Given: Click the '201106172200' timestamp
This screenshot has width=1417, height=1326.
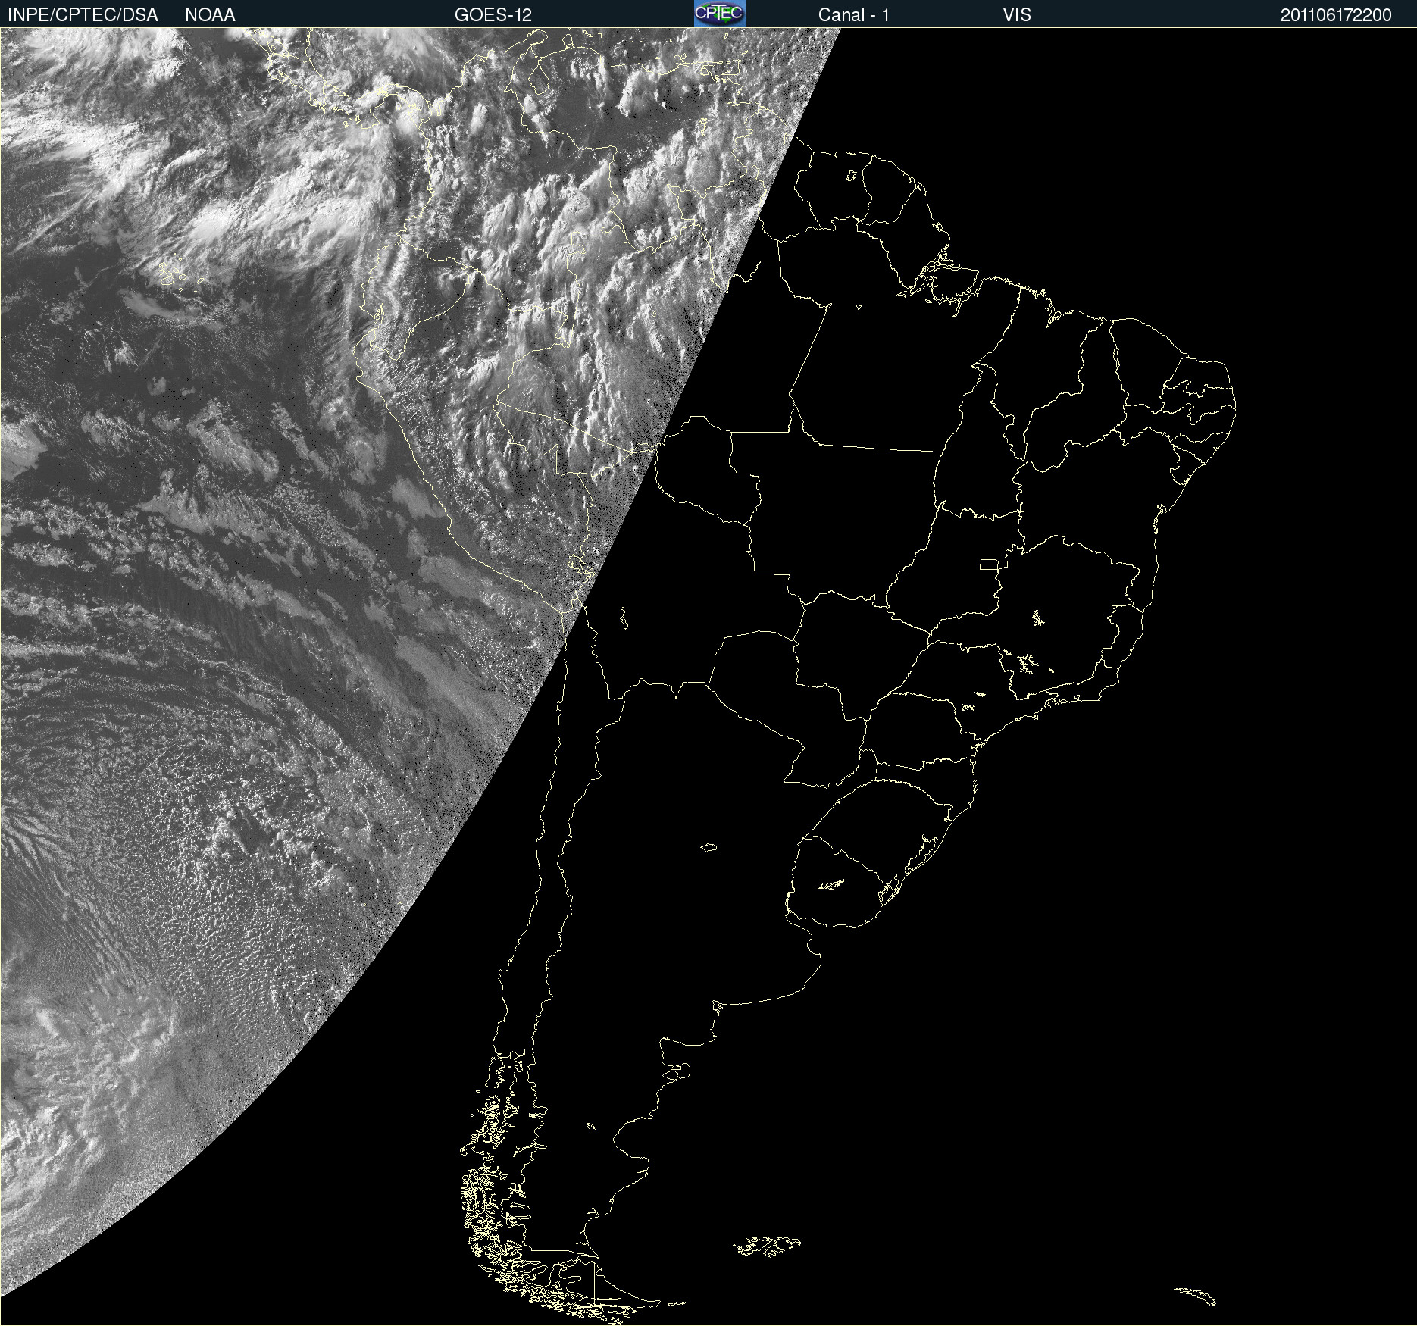Looking at the screenshot, I should (1336, 15).
